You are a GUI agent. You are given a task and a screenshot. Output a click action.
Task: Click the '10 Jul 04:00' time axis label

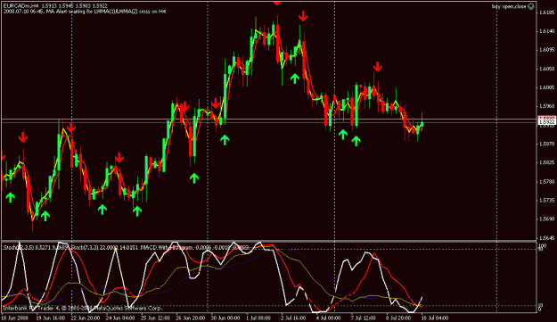[x=435, y=318]
